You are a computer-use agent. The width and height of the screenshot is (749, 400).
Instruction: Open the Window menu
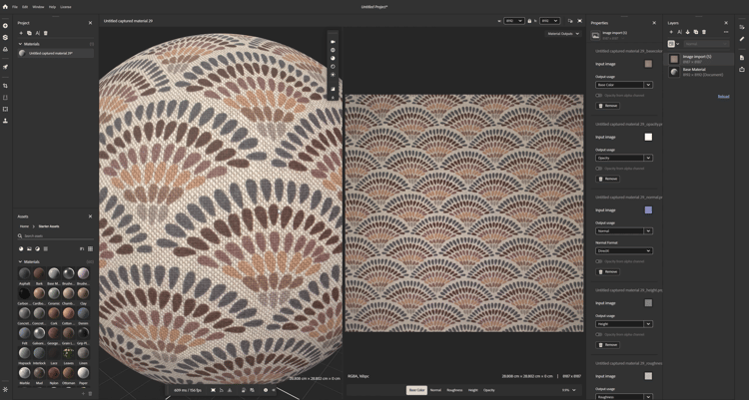pos(38,7)
